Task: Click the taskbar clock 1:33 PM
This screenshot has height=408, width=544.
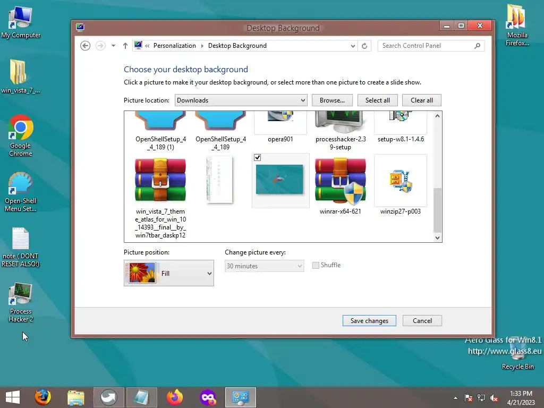Action: 521,397
